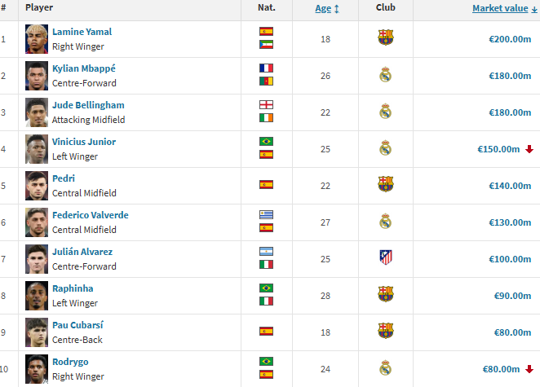Click the Real Madrid crest beside Kylian Mbappé

click(385, 75)
